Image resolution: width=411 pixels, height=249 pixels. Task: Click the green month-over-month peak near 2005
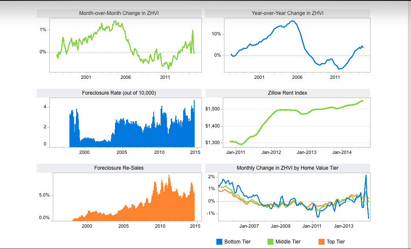(x=115, y=21)
